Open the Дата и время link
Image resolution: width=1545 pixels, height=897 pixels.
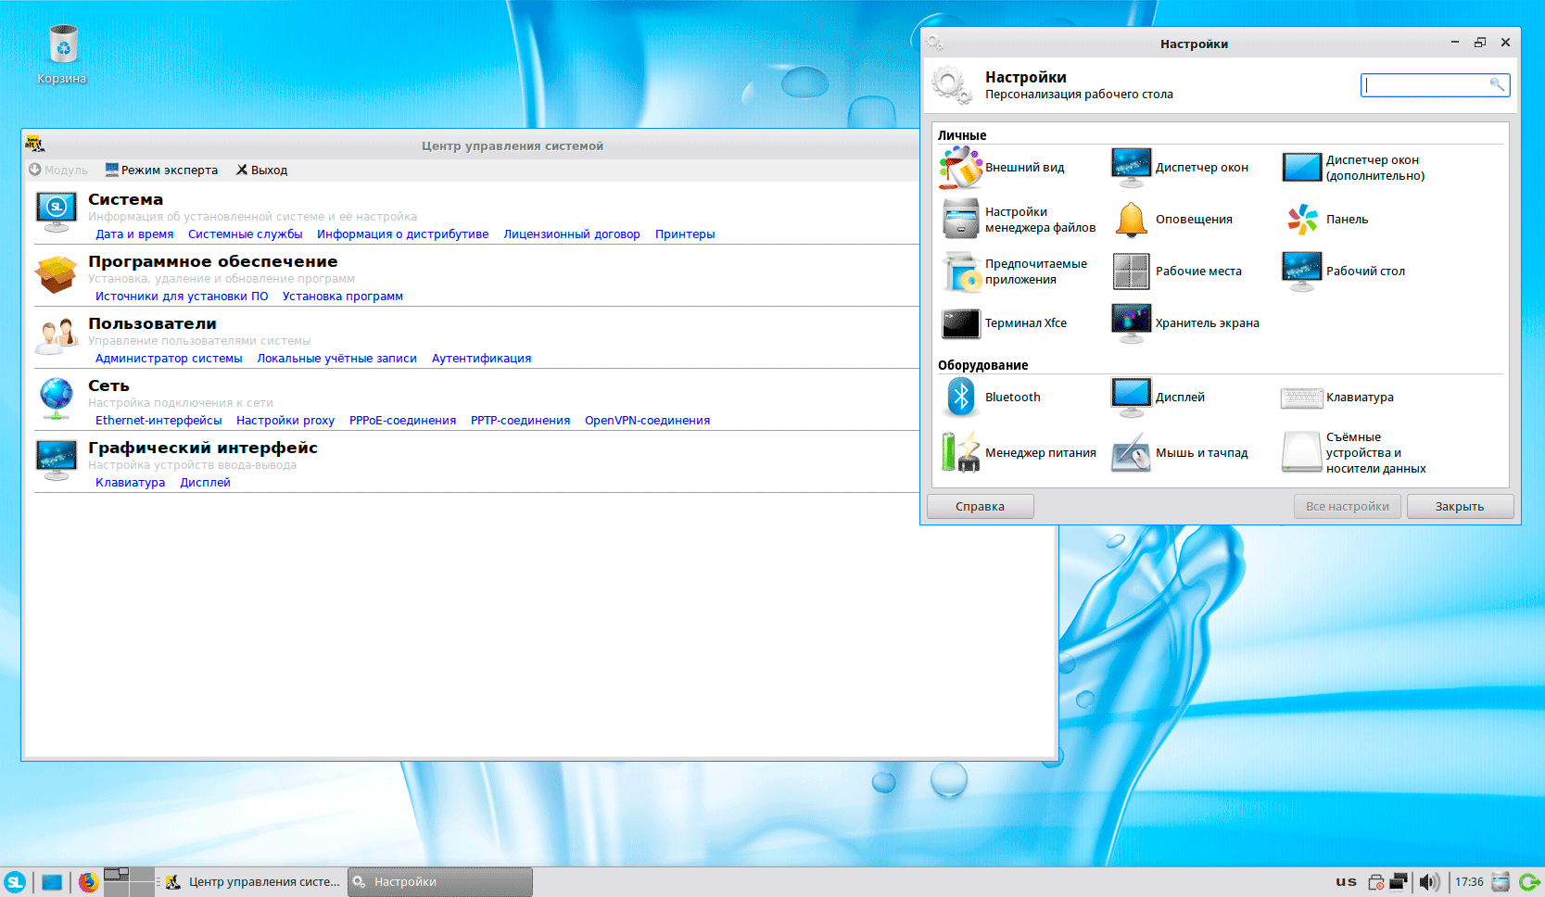click(134, 234)
